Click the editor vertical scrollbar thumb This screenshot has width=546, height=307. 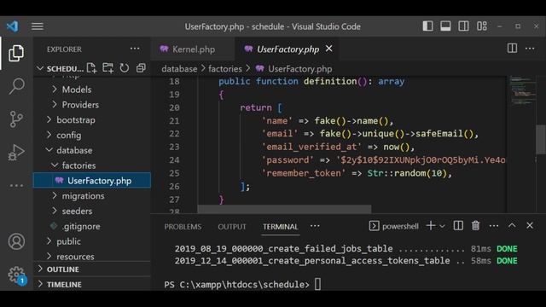(x=541, y=139)
